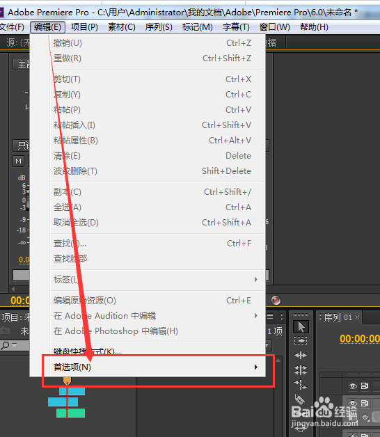The height and width of the screenshot is (437, 380).
Task: Open the project panel menu icon
Action: point(270,317)
